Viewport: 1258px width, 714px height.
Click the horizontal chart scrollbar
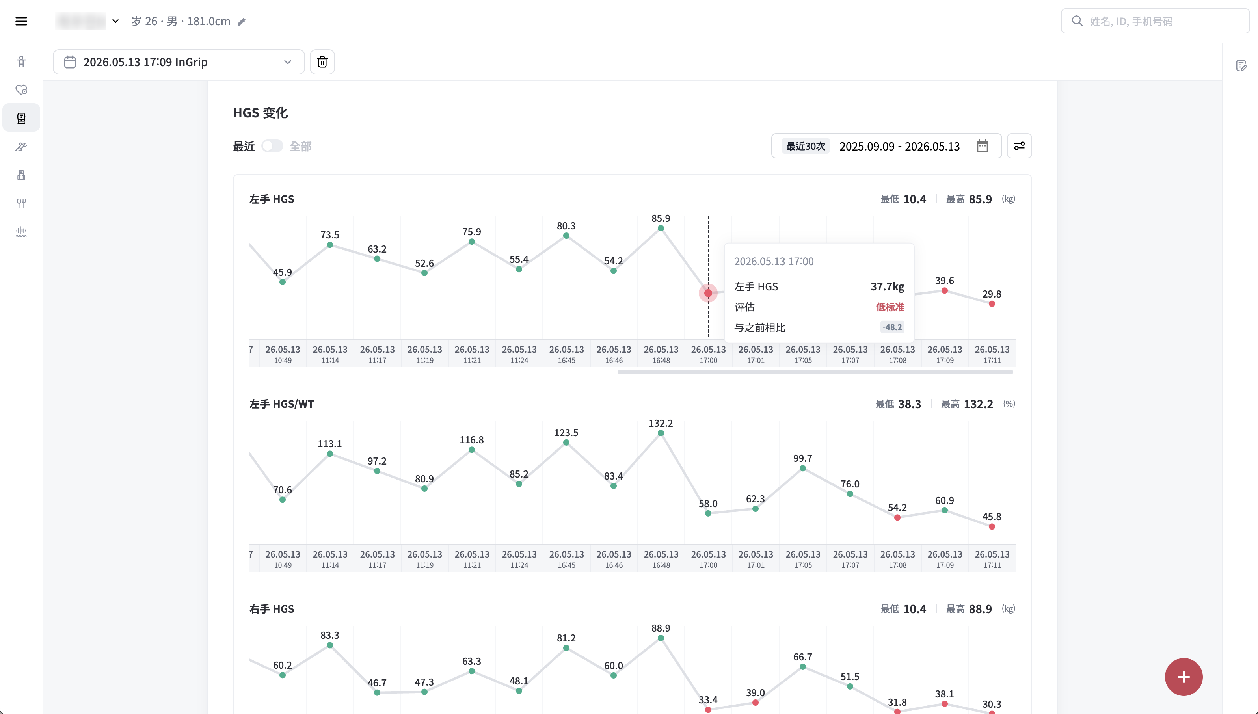tap(815, 372)
